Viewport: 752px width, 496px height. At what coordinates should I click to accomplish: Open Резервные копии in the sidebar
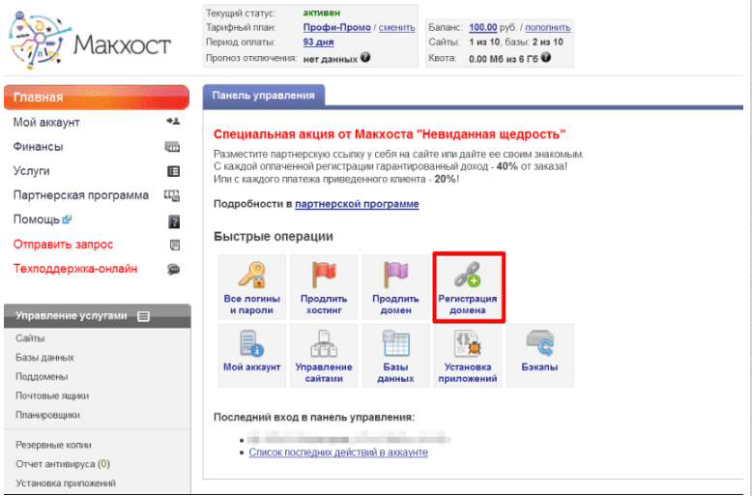tap(53, 445)
